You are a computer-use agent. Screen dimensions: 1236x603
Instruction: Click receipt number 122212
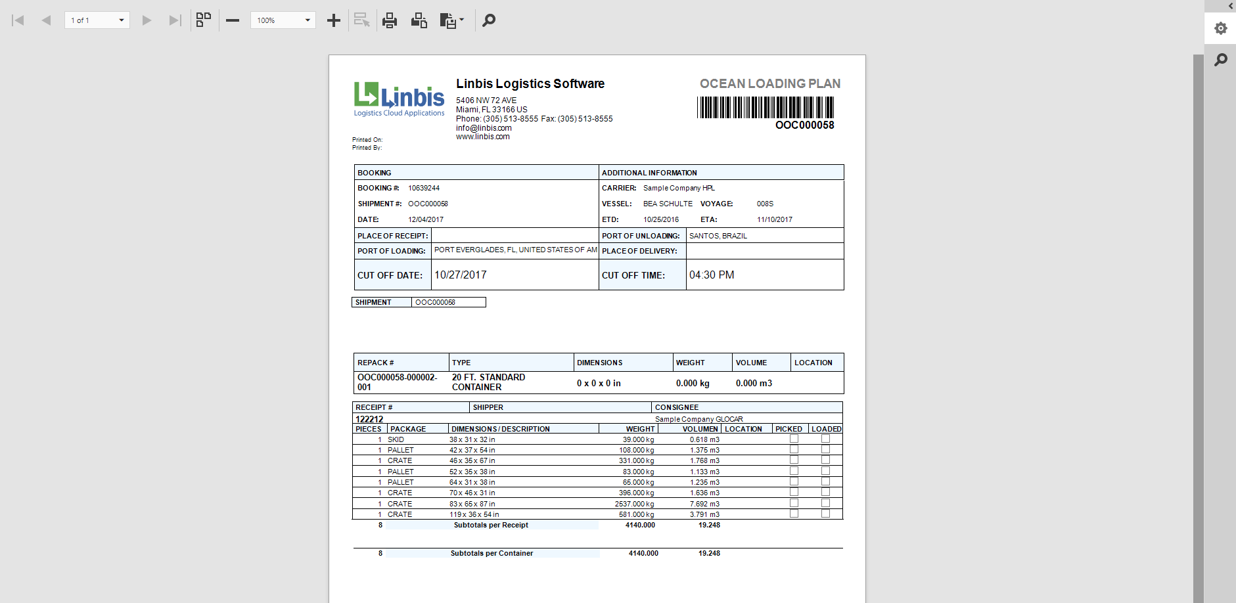pos(369,419)
